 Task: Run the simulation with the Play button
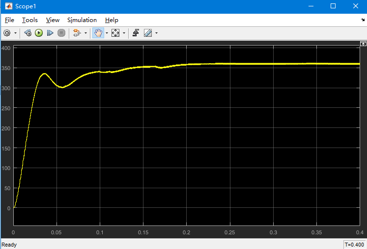point(39,33)
